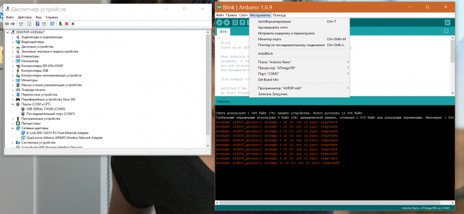Minimize the Arduino window
This screenshot has width=464, height=214.
point(410,7)
